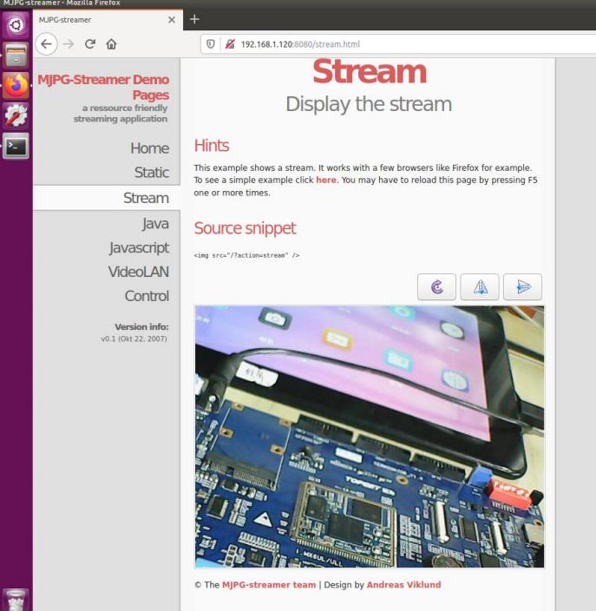The height and width of the screenshot is (611, 596).
Task: Click the tracking protection shield icon
Action: click(x=210, y=44)
